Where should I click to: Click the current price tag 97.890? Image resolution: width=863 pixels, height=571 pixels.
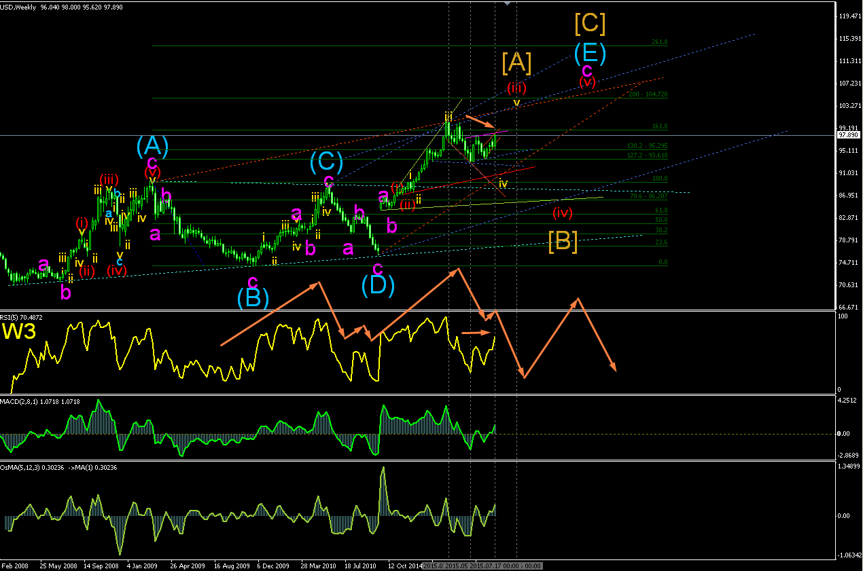(847, 135)
